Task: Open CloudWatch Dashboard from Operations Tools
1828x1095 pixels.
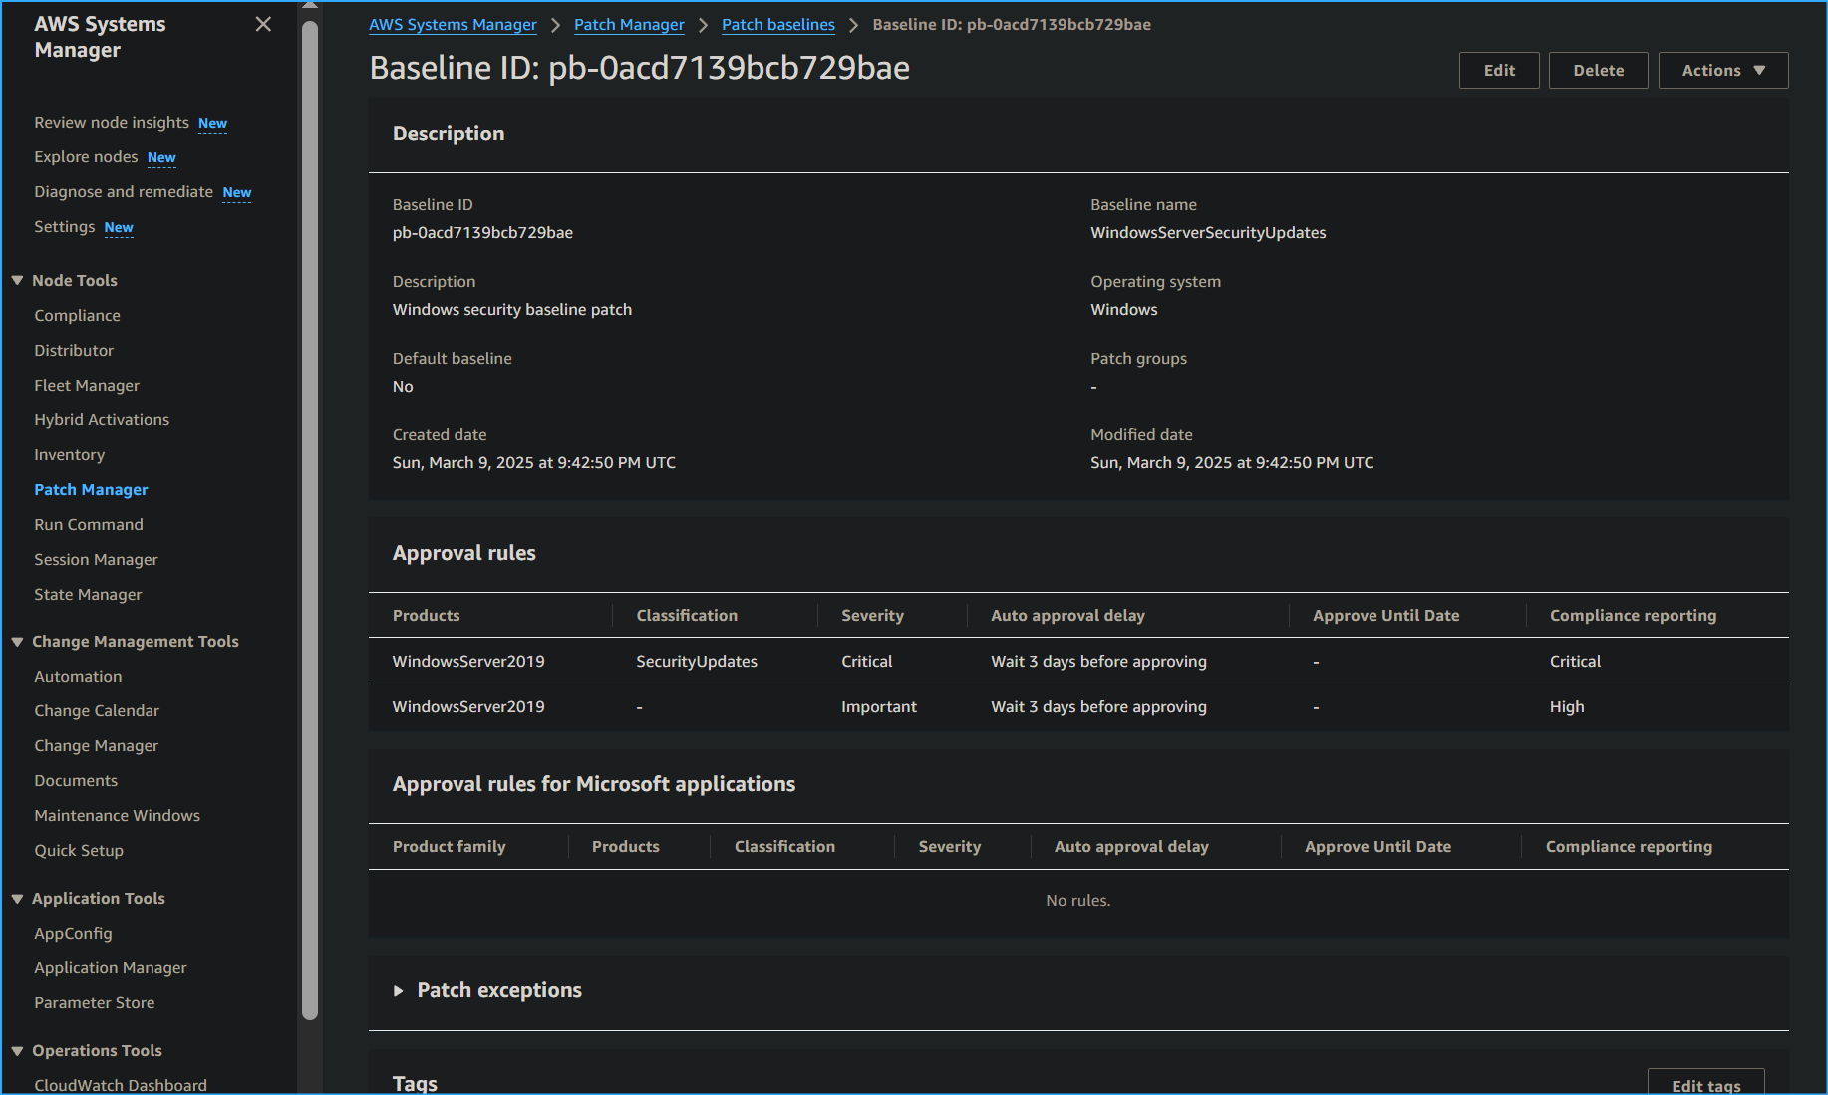Action: [x=120, y=1084]
